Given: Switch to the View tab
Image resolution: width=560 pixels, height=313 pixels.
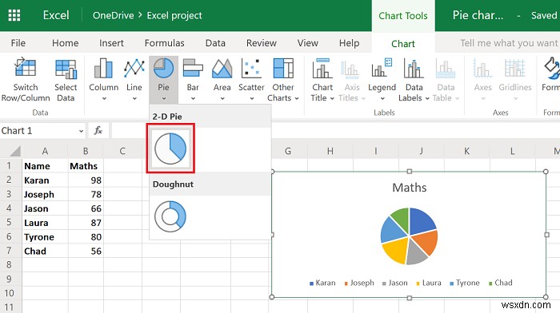Looking at the screenshot, I should 307,43.
